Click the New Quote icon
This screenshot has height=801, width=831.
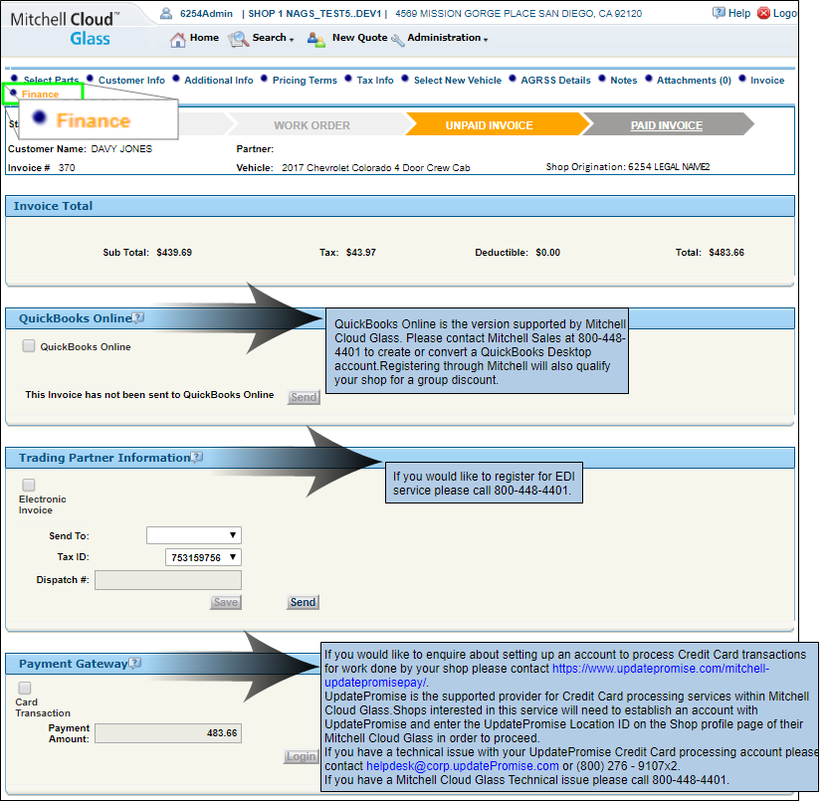point(316,40)
